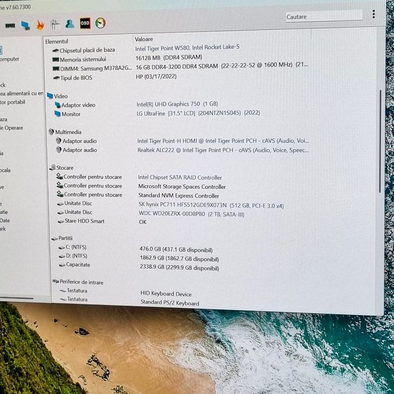Open the SensorPanel gauge icon
This screenshot has width=394, height=394.
click(100, 23)
